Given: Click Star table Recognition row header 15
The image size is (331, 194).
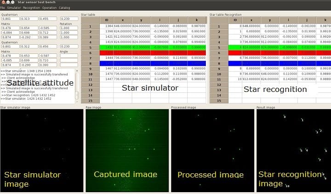Looking at the screenshot, I should tap(219, 101).
